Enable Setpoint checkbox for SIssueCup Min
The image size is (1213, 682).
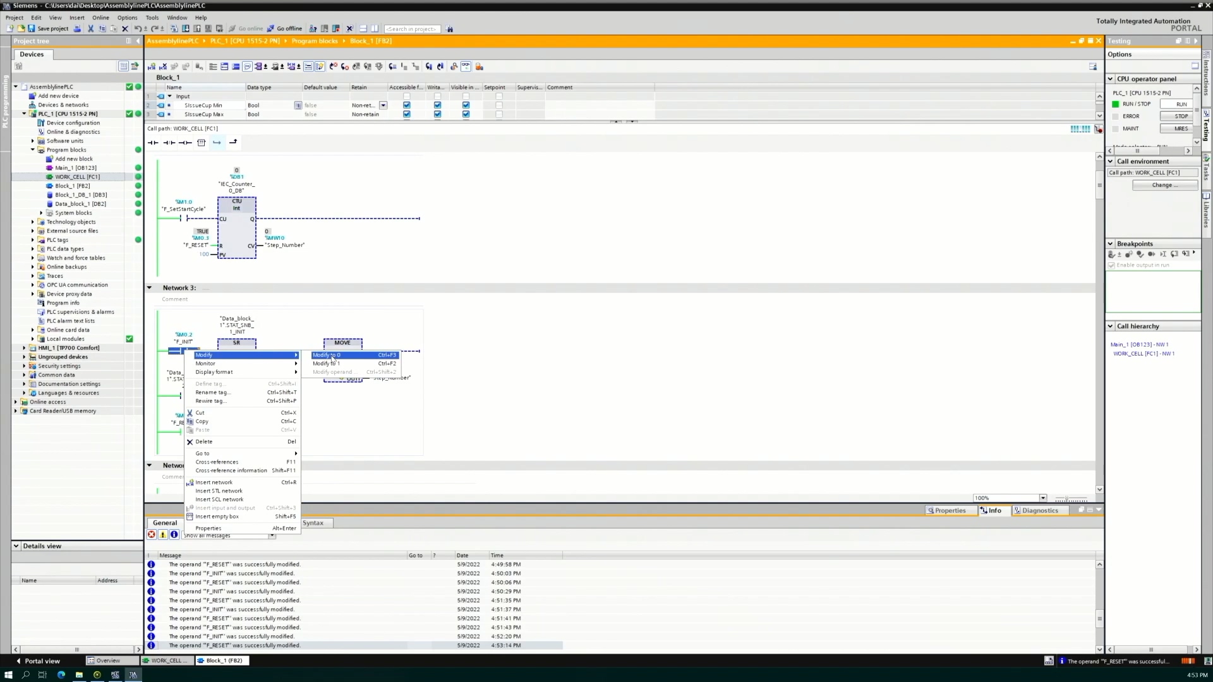click(498, 105)
